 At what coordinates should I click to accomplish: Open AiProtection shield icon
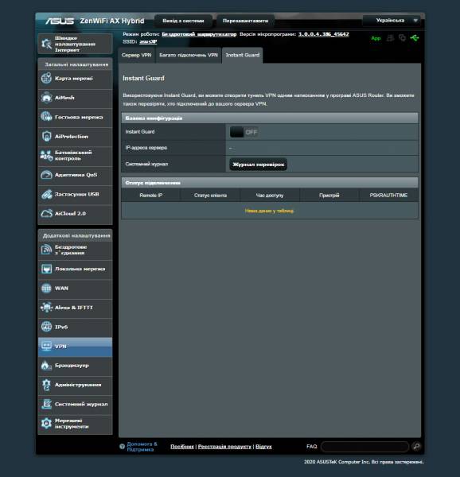point(47,136)
